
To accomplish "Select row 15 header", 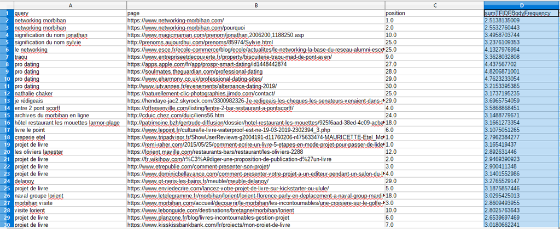I will [x=7, y=116].
